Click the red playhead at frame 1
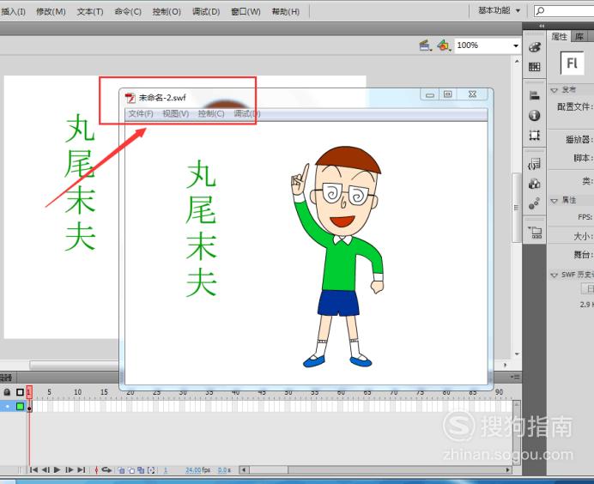The image size is (594, 484). click(29, 392)
